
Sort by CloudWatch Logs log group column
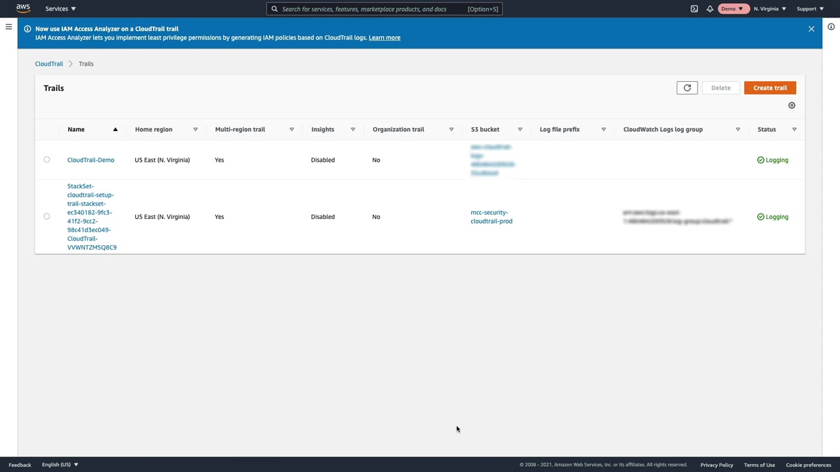tap(738, 129)
